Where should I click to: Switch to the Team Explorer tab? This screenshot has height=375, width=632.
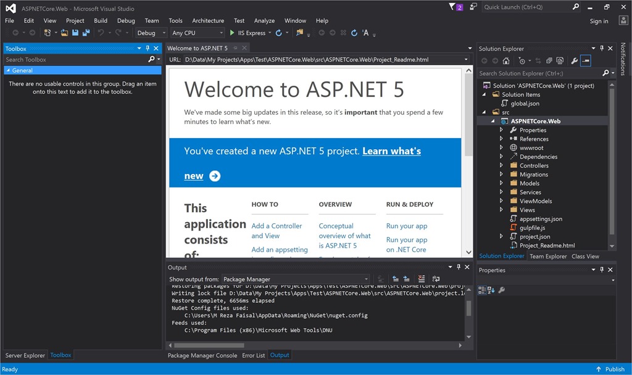coord(548,256)
